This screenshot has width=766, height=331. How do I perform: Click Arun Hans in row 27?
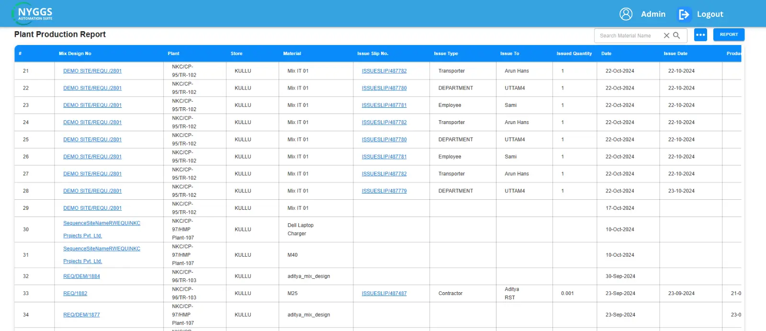coord(517,174)
